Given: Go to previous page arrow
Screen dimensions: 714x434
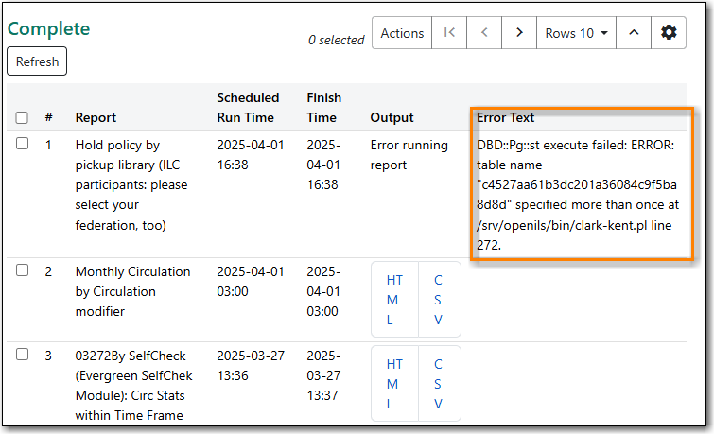Looking at the screenshot, I should (484, 33).
